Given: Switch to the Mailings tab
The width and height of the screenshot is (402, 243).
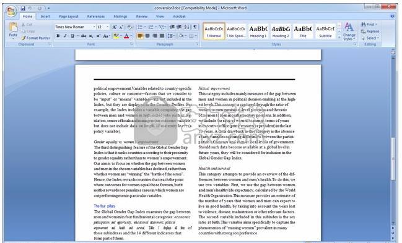Looking at the screenshot, I should pyautogui.click(x=120, y=17).
